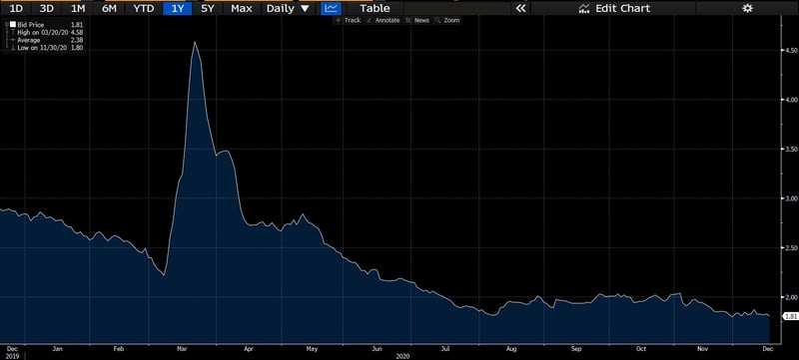799x360 pixels.
Task: Click the Aug x-axis label
Action: pyautogui.click(x=511, y=349)
